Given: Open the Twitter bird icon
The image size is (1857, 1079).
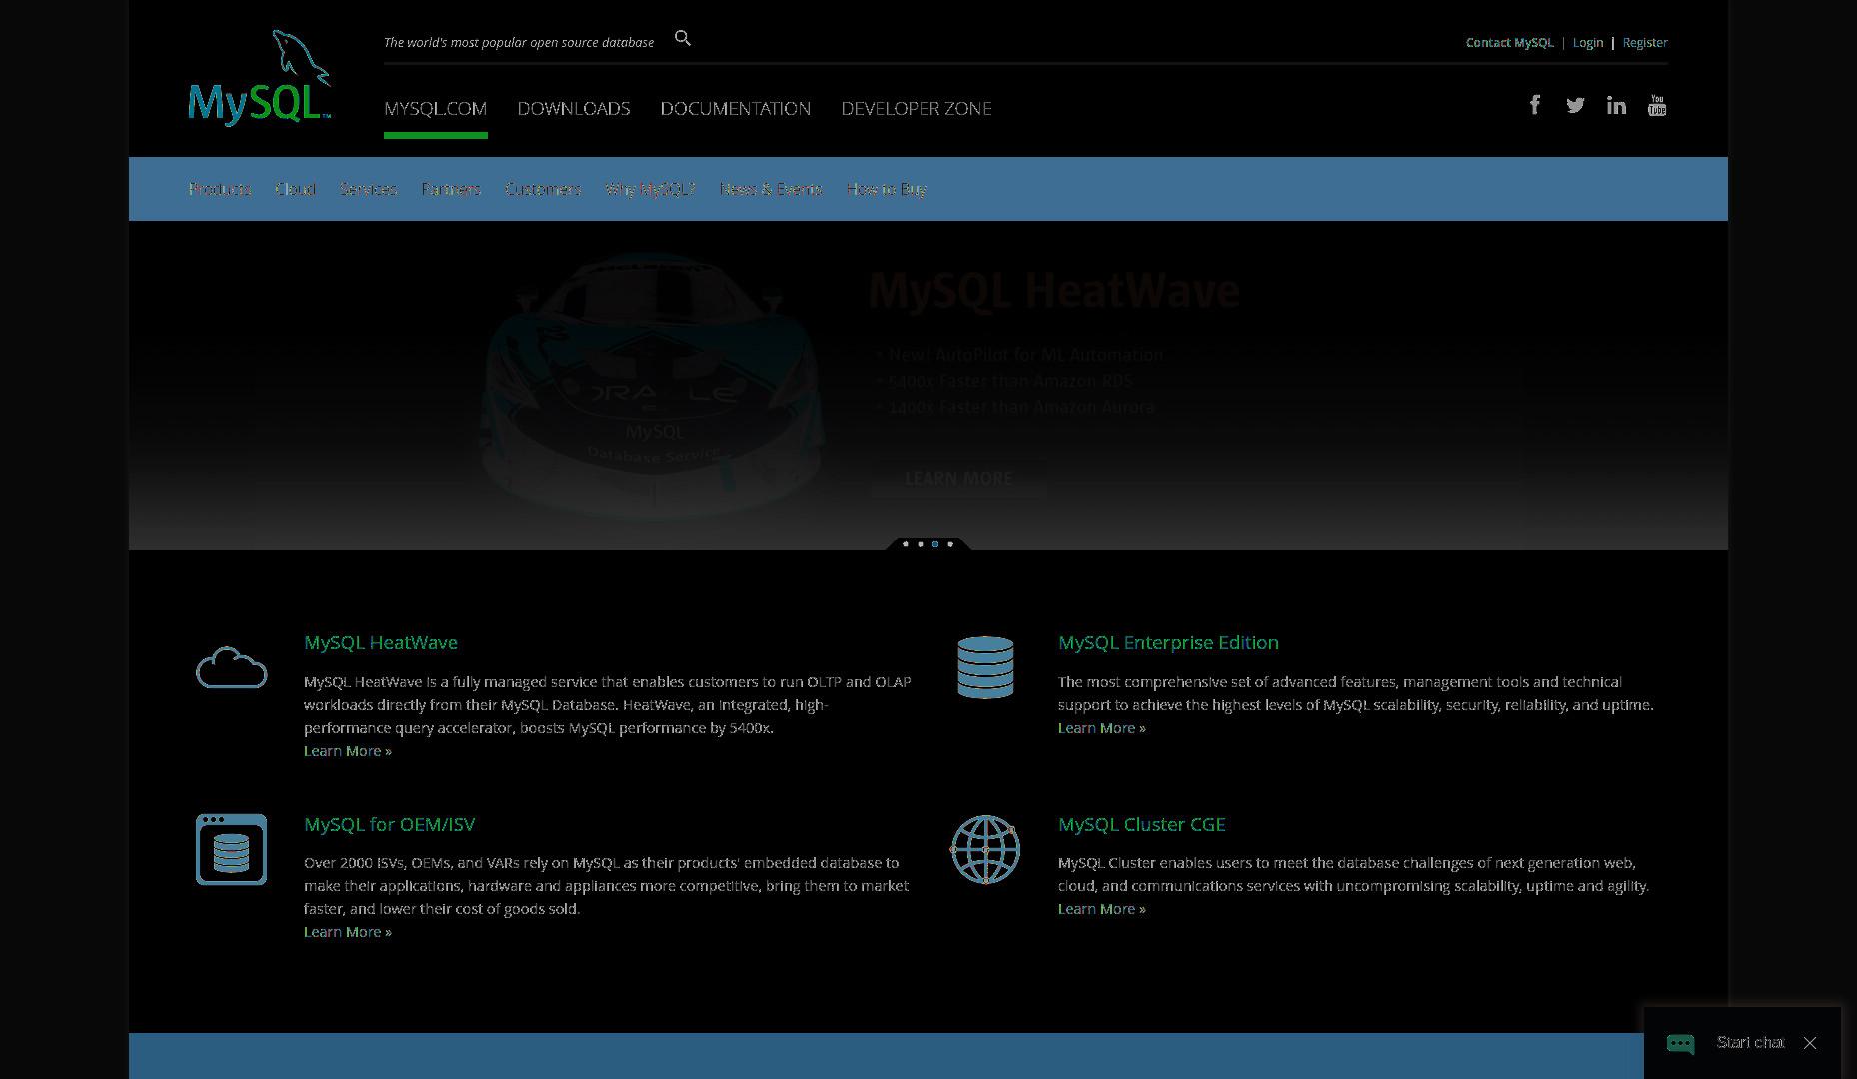Looking at the screenshot, I should tap(1575, 105).
